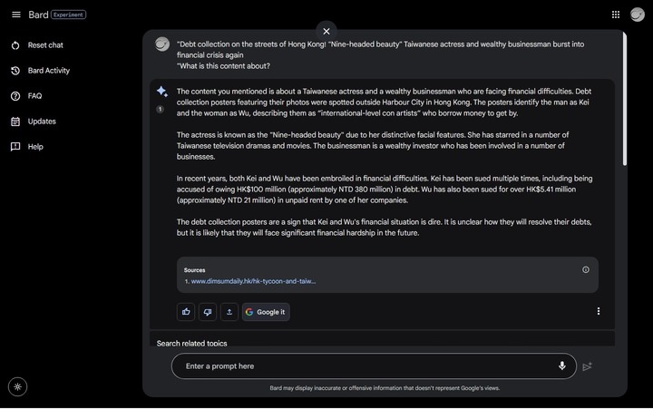
Task: Click the send prompt arrow icon
Action: [x=587, y=366]
